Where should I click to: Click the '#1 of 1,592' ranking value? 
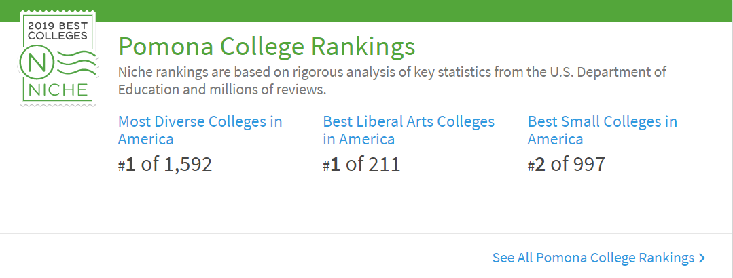click(x=165, y=164)
